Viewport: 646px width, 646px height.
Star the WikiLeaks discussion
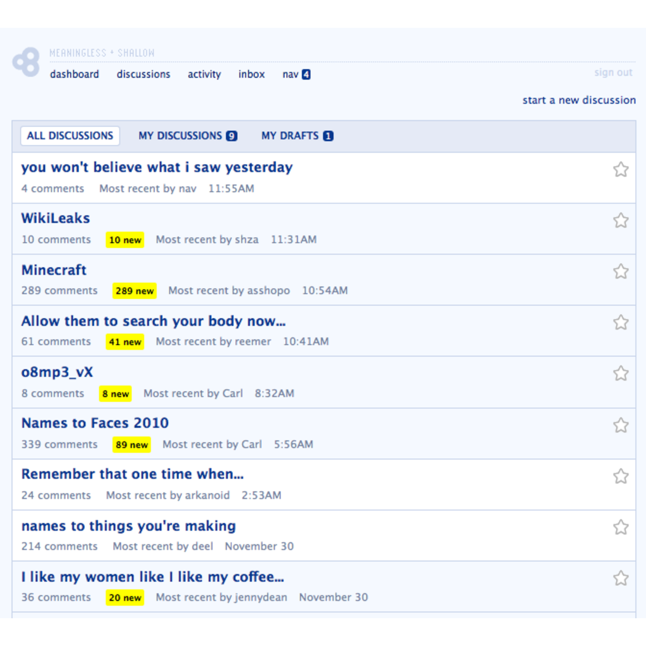tap(620, 221)
